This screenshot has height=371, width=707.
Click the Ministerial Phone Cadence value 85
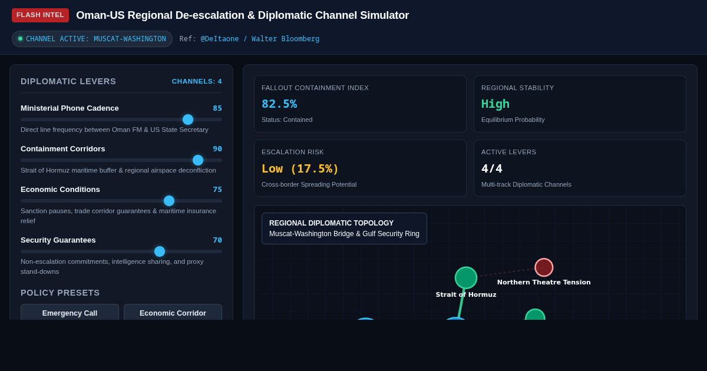pos(217,108)
